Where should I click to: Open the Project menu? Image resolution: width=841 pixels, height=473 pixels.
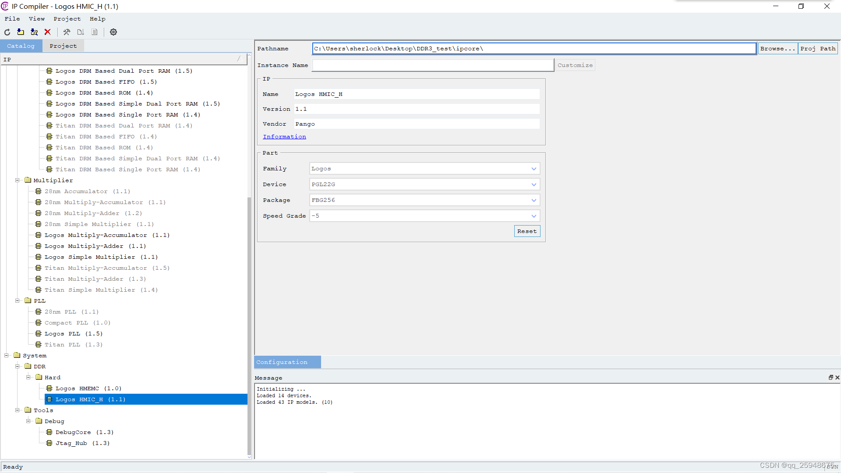[x=67, y=19]
